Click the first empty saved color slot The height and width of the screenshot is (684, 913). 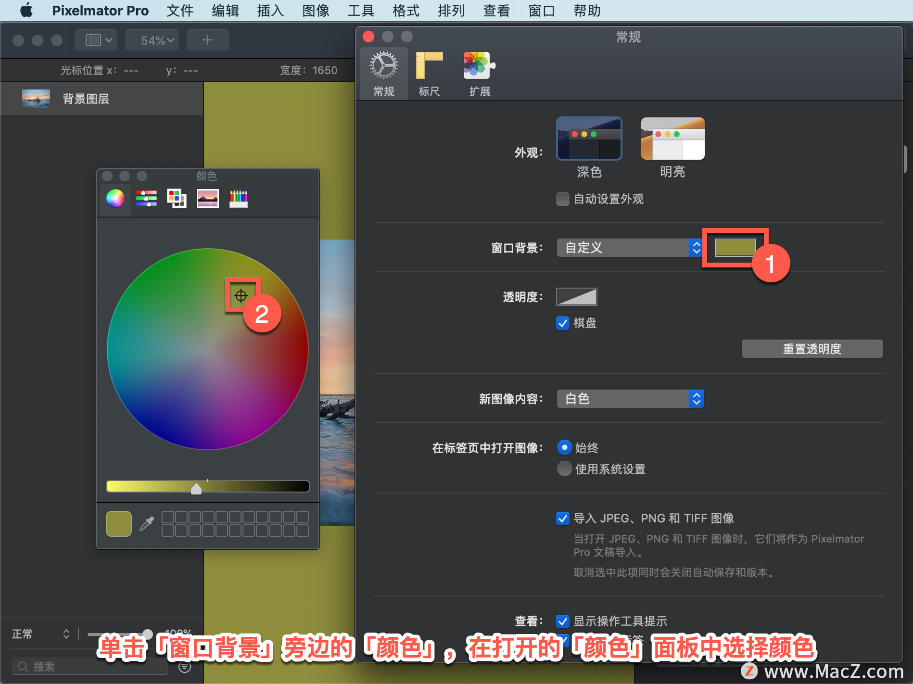(x=168, y=517)
